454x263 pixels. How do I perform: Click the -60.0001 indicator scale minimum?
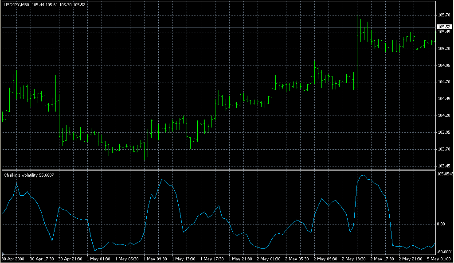tap(445, 252)
